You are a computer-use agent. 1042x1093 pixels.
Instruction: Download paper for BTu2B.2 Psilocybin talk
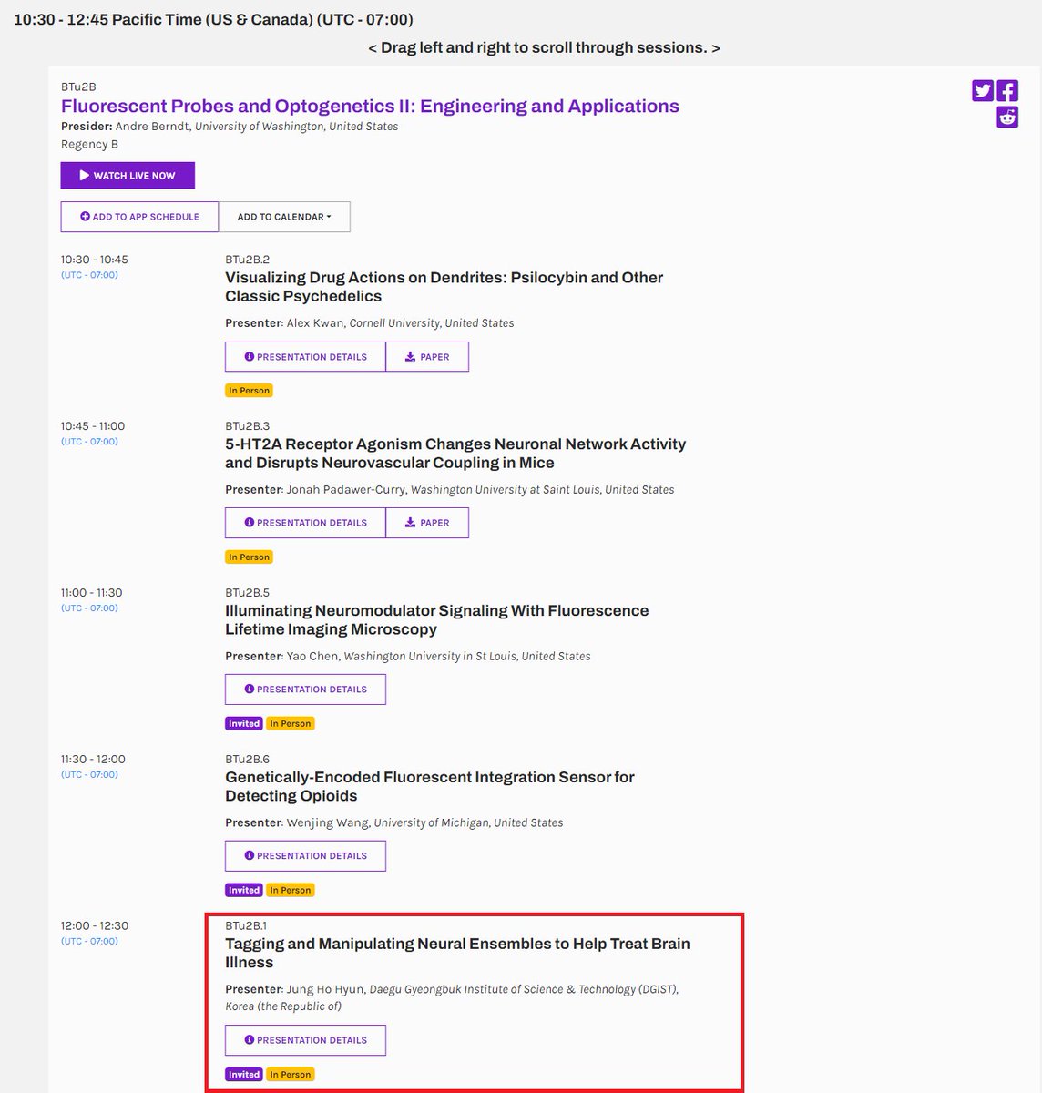427,357
